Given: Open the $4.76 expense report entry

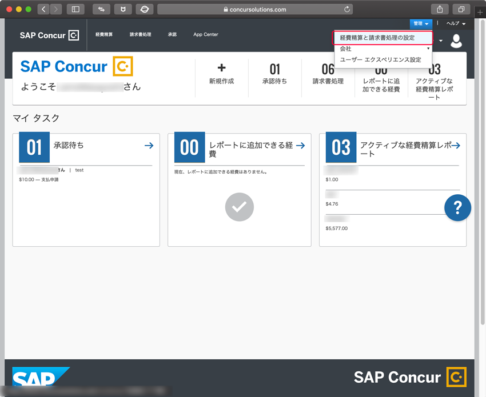Looking at the screenshot, I should 332,204.
